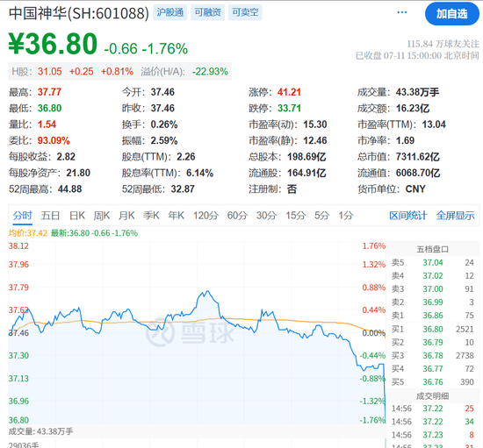Show the 月K chart view
Image resolution: width=483 pixels, height=448 pixels.
126,216
